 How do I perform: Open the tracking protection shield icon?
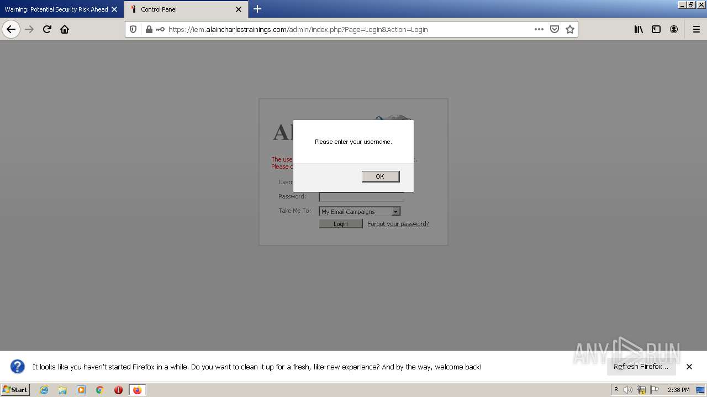tap(133, 29)
